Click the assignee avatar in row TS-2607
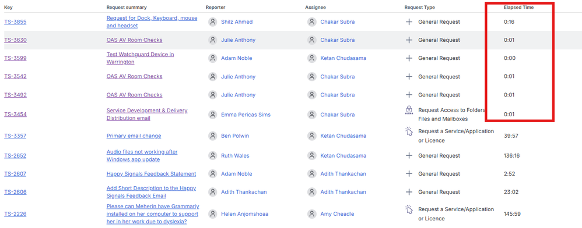 tap(312, 174)
